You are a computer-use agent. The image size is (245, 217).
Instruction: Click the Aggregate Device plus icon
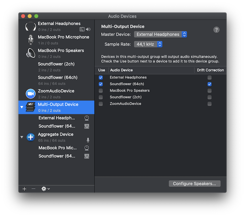click(31, 137)
